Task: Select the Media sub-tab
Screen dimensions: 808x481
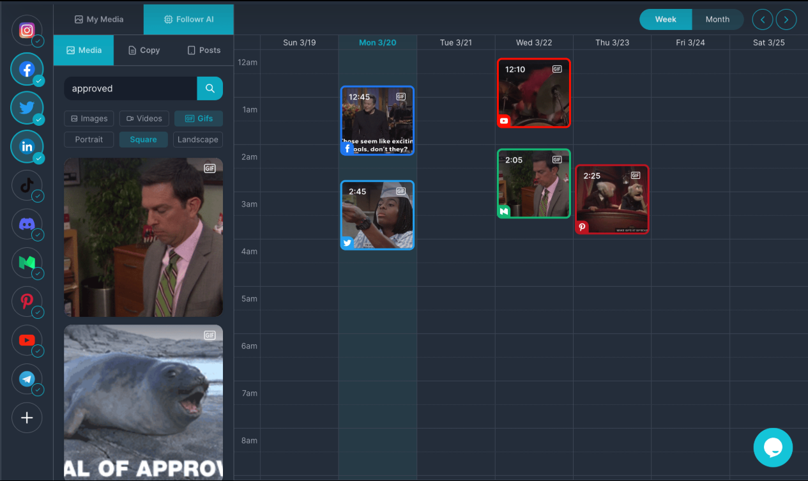Action: tap(84, 50)
